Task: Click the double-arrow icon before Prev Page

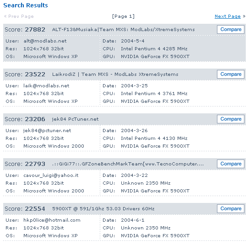Action: pos(5,16)
